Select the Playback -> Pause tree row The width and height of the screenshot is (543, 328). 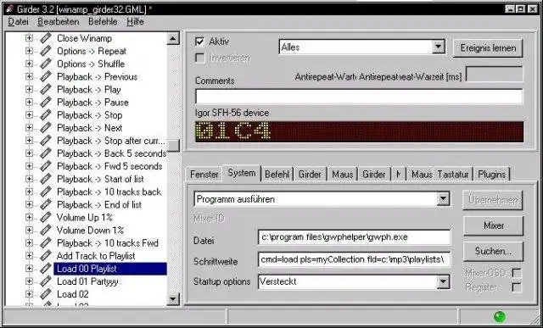point(92,102)
